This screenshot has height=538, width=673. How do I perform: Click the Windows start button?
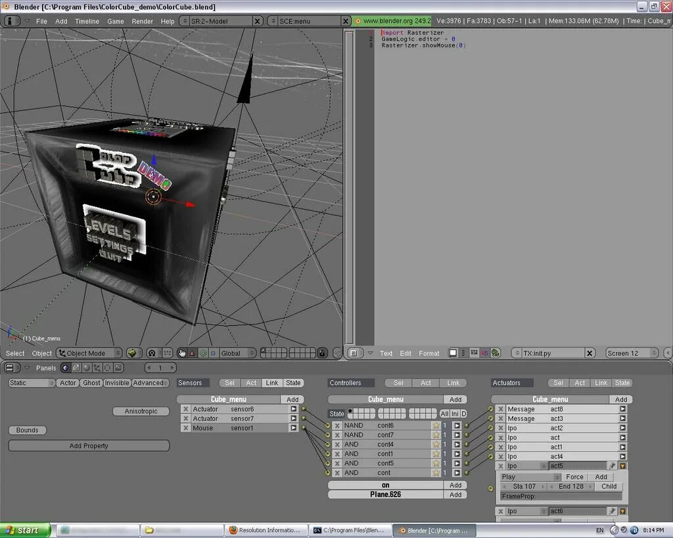tap(25, 530)
